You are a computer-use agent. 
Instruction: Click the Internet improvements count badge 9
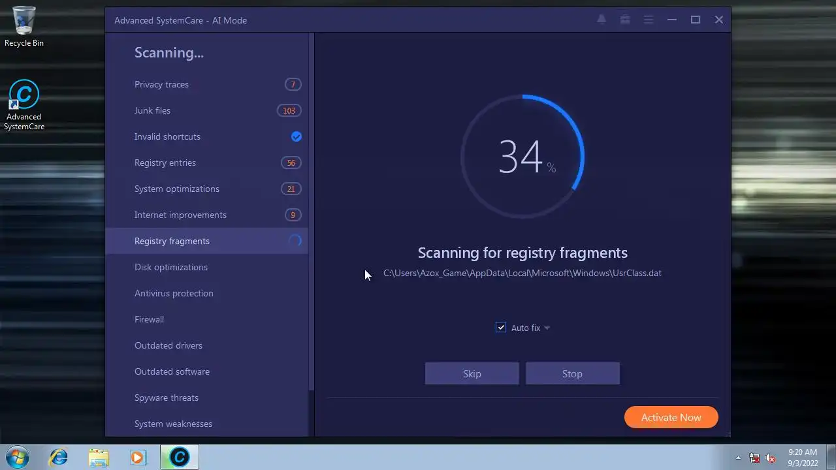point(293,215)
